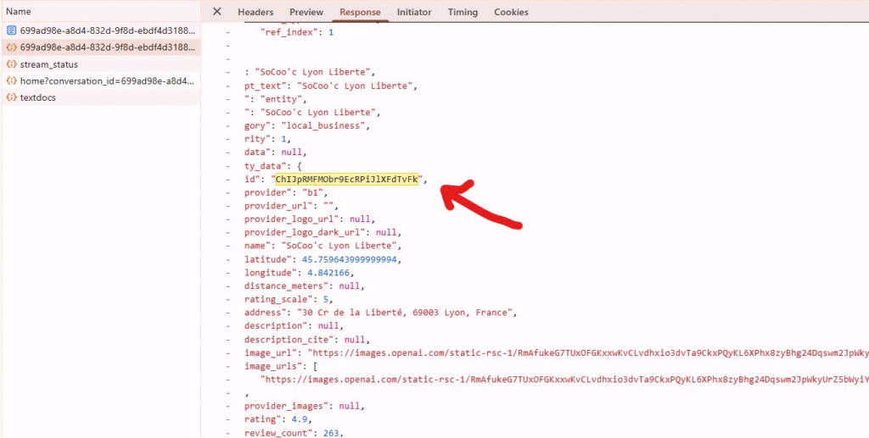Select the stream_status request
Screen dimensions: 869x438
point(49,64)
